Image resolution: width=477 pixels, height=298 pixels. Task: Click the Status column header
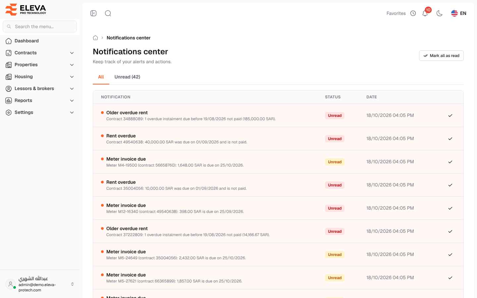(x=333, y=97)
